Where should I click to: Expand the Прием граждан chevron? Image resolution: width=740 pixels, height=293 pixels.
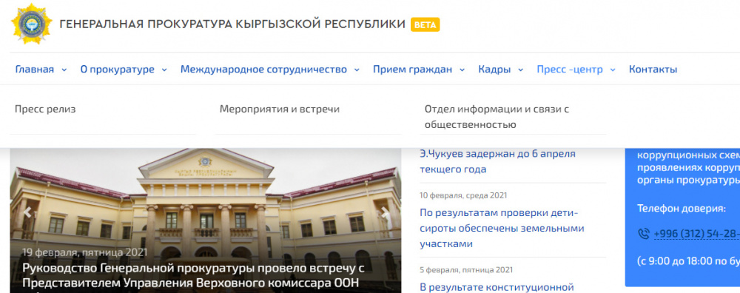tap(462, 70)
